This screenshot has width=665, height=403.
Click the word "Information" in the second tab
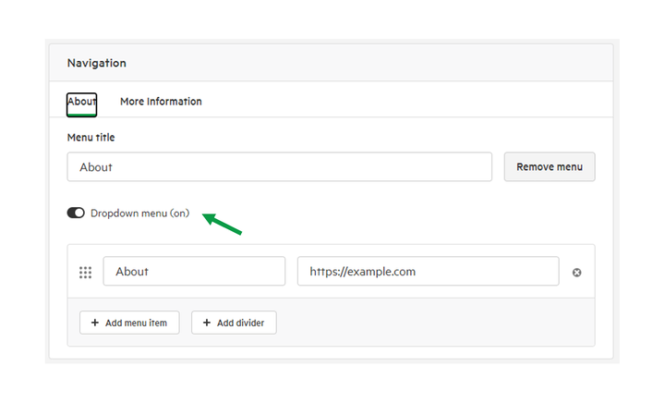coord(175,102)
